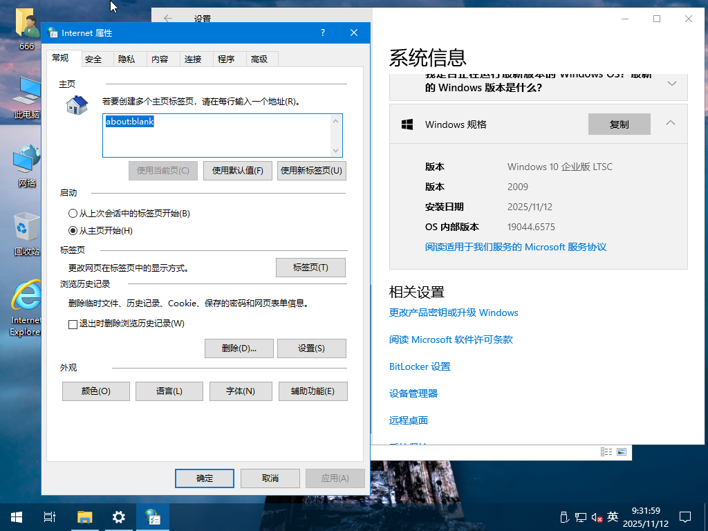
Task: Expand the latest Windows version question
Action: 671,83
